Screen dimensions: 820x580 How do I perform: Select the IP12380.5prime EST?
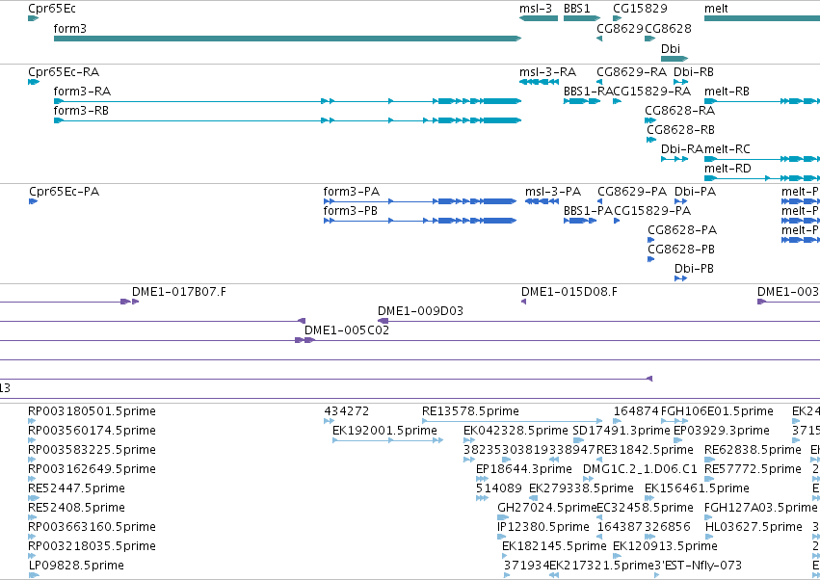500,537
